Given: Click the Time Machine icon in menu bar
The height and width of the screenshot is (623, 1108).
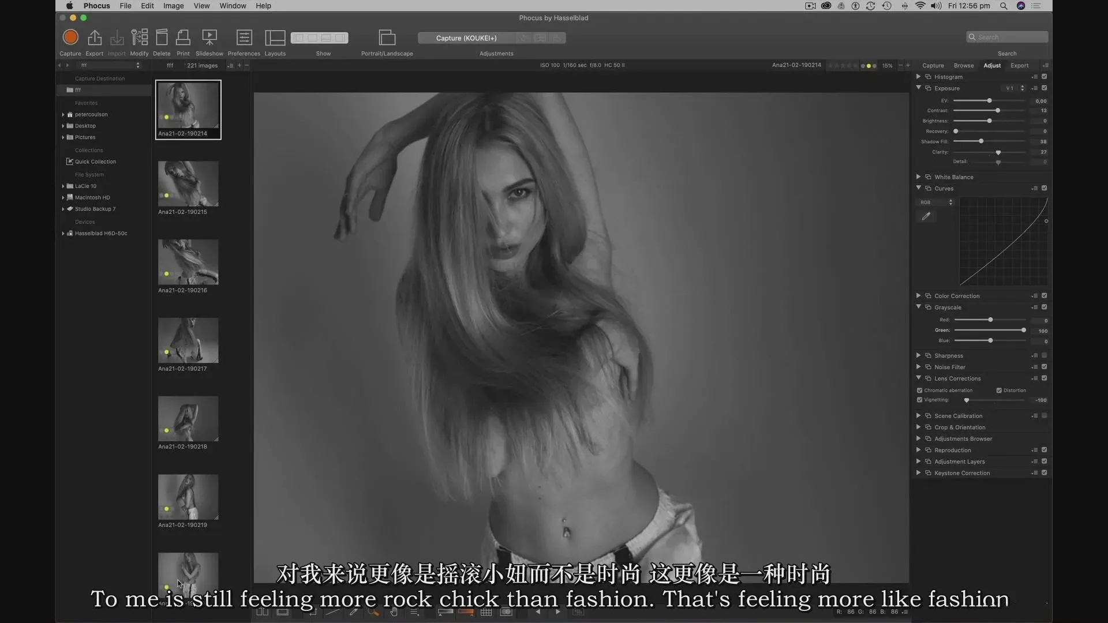Looking at the screenshot, I should (887, 6).
